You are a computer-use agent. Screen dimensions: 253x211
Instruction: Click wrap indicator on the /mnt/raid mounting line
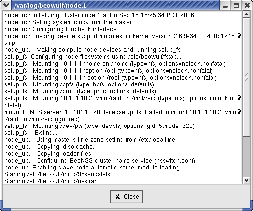coord(239,98)
